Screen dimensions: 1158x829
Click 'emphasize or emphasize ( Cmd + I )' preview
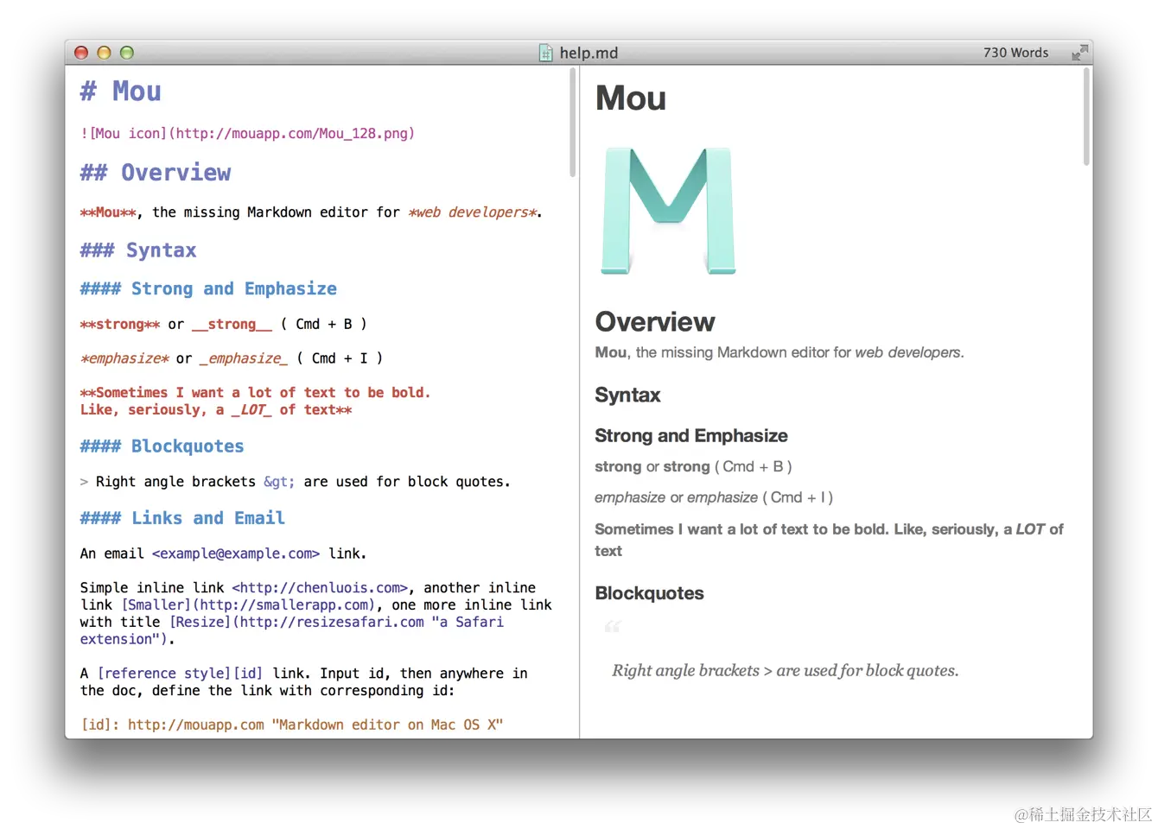click(x=714, y=497)
